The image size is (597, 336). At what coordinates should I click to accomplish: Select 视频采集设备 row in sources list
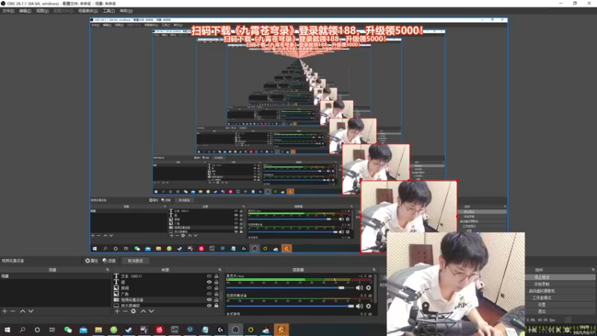(x=166, y=300)
